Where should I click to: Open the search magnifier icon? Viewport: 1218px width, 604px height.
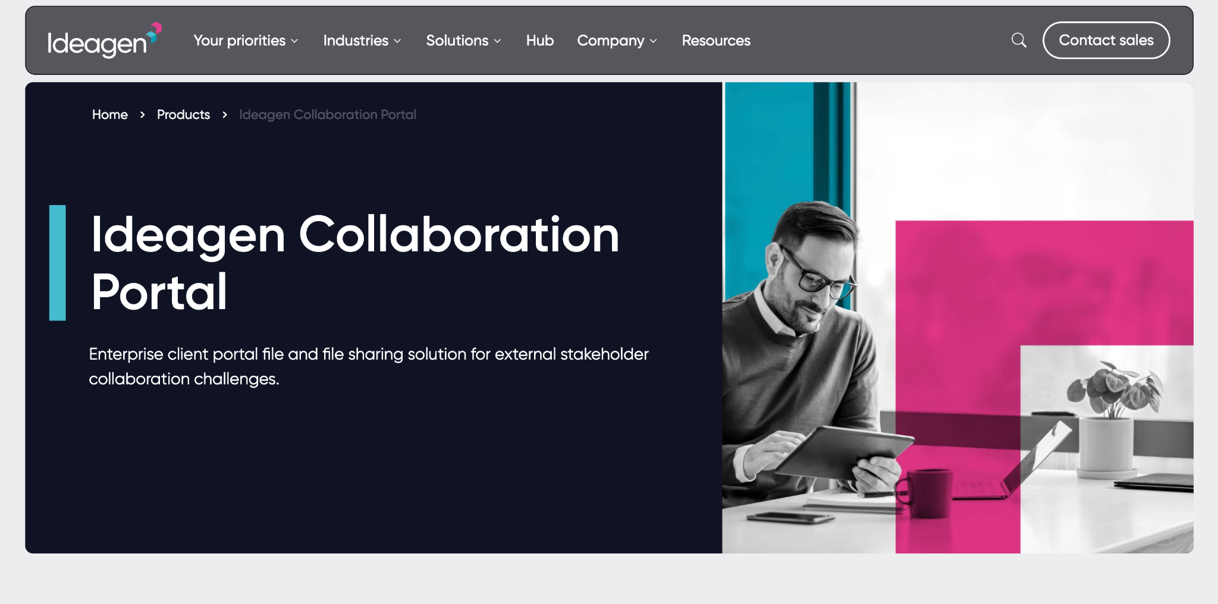(x=1019, y=40)
